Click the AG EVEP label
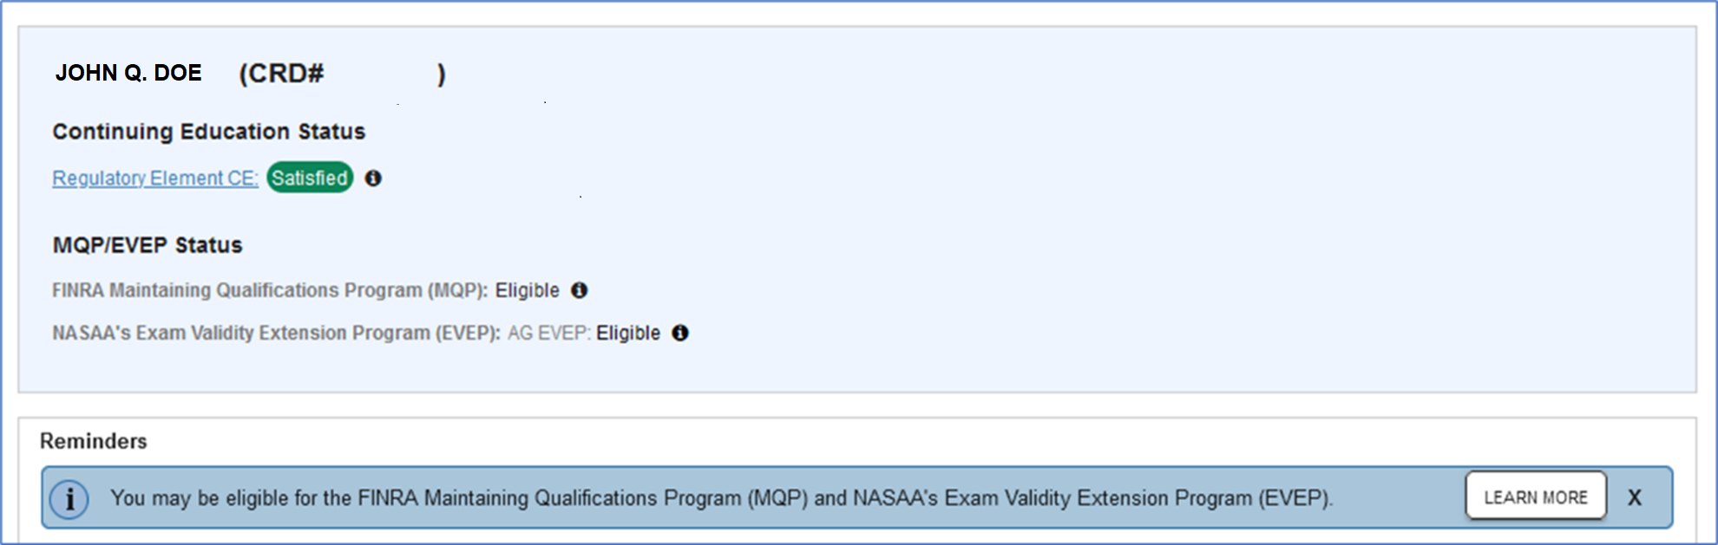This screenshot has height=545, width=1718. [x=548, y=333]
